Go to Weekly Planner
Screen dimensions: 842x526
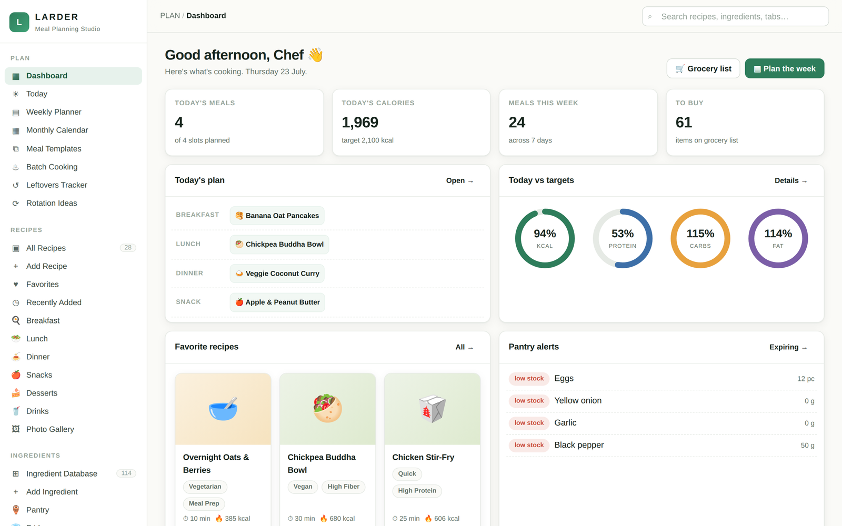[73, 112]
